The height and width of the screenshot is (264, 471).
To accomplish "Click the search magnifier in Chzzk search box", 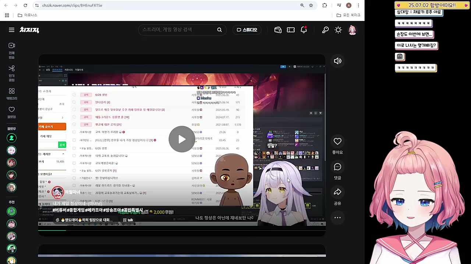I will (219, 30).
